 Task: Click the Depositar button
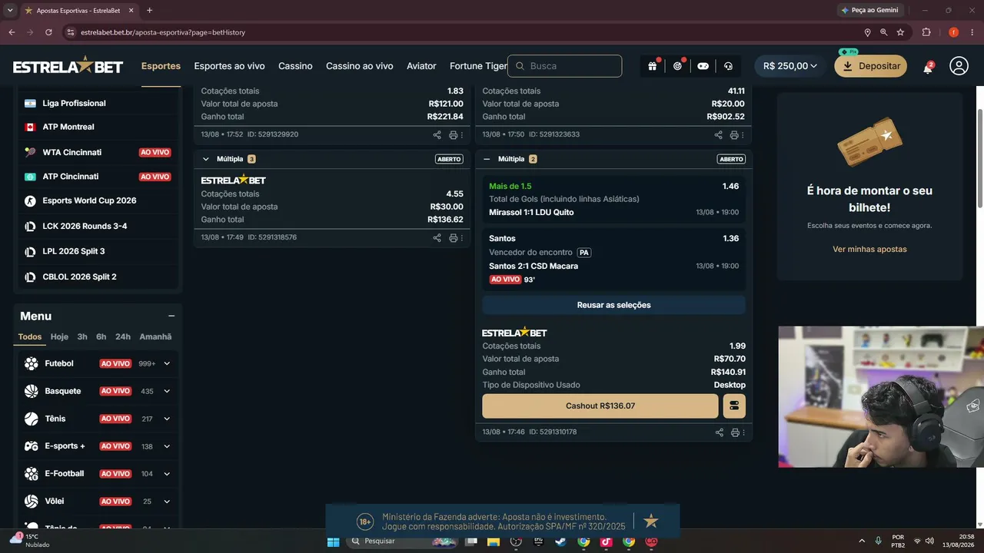point(870,66)
